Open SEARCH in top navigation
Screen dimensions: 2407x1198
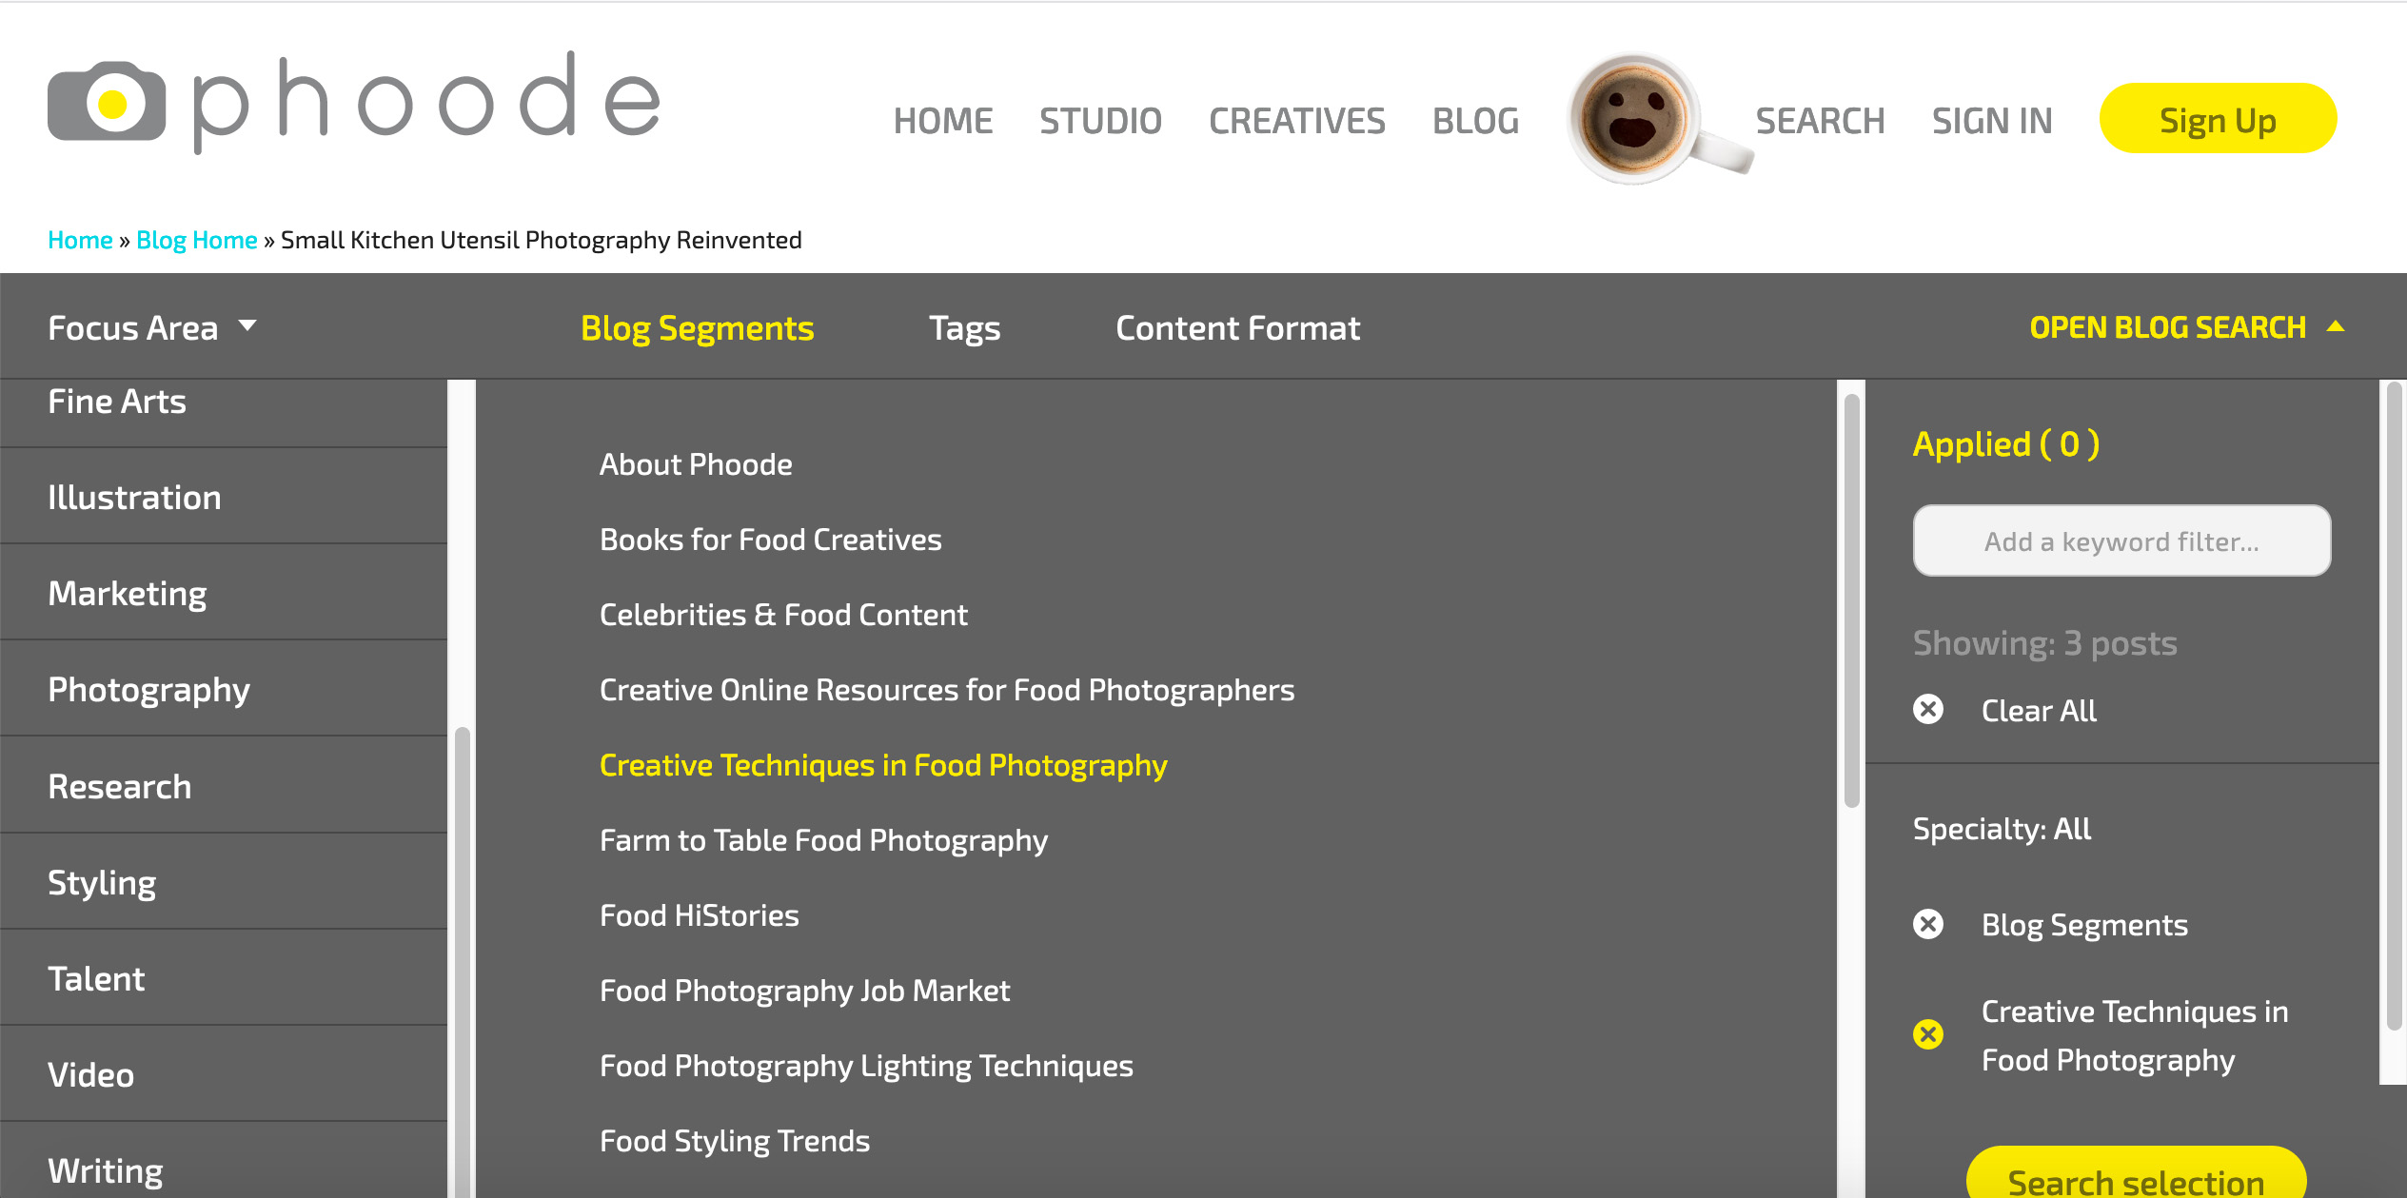point(1820,121)
